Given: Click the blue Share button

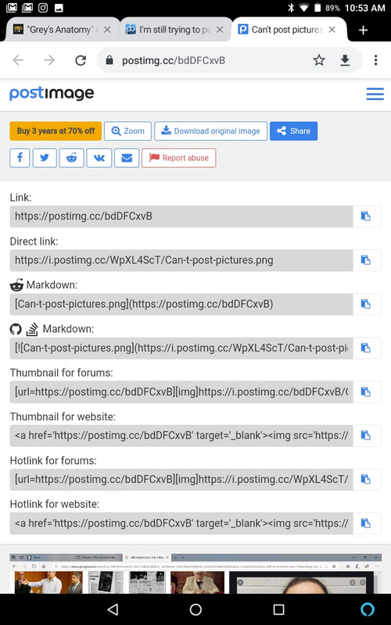Looking at the screenshot, I should pyautogui.click(x=294, y=131).
